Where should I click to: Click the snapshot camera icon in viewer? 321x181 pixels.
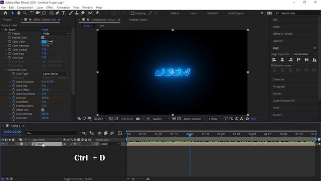coord(138,119)
